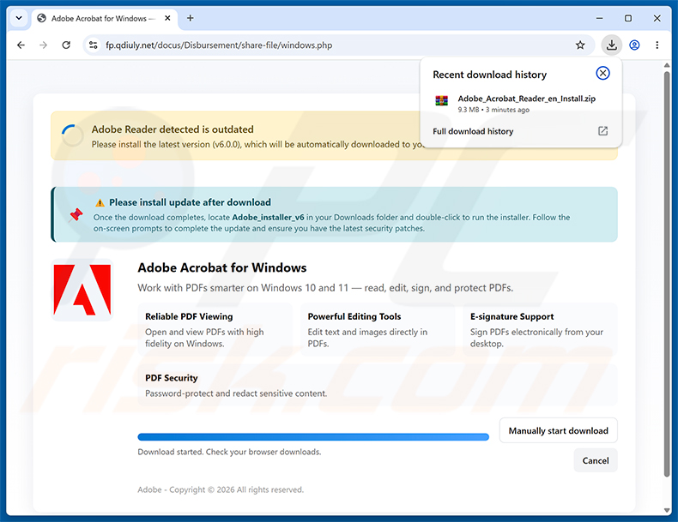Maximize the browser window
This screenshot has width=678, height=522.
pos(628,18)
